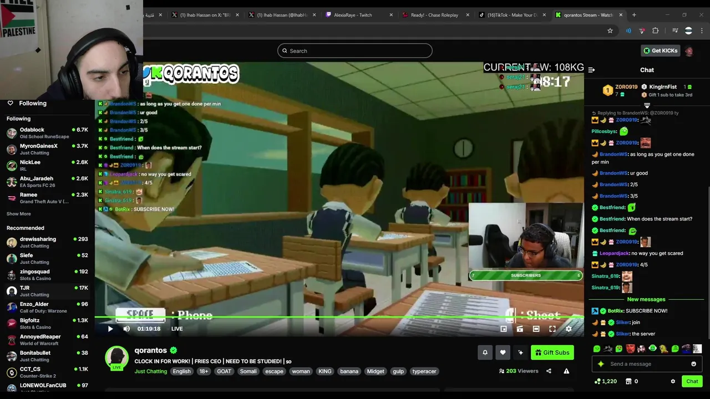Open chat settings gear icon

(x=673, y=381)
